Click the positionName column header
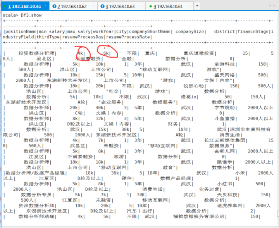This screenshot has height=228, width=279. 21,31
